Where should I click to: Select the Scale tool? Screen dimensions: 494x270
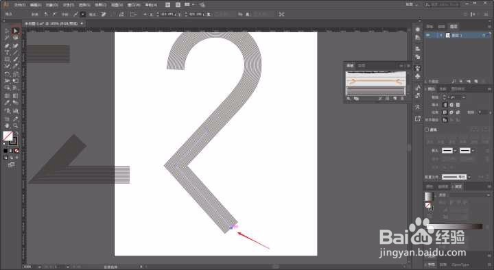click(x=15, y=74)
